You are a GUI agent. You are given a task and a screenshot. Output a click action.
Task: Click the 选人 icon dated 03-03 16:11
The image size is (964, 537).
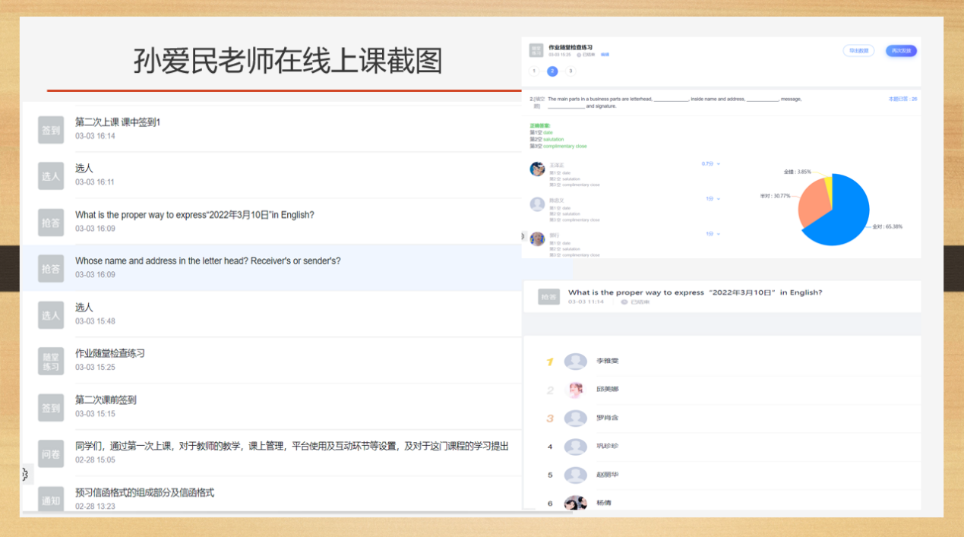[51, 176]
